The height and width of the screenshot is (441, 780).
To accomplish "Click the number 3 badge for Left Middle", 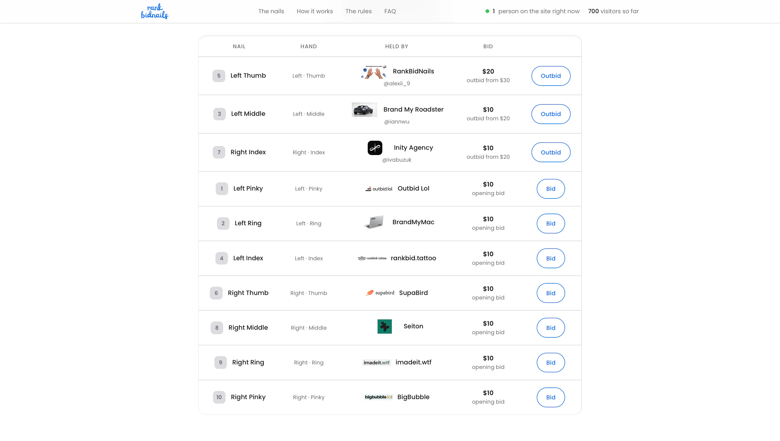I will [219, 114].
